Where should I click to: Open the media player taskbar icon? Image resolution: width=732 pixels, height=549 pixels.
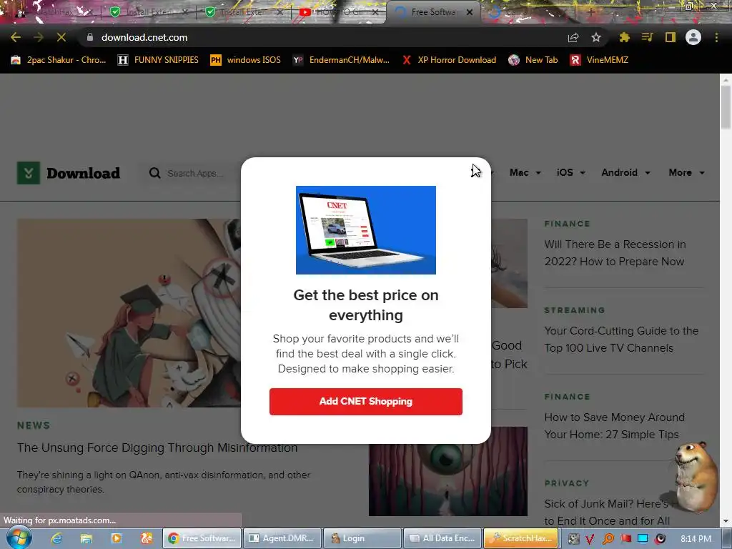[x=117, y=538]
